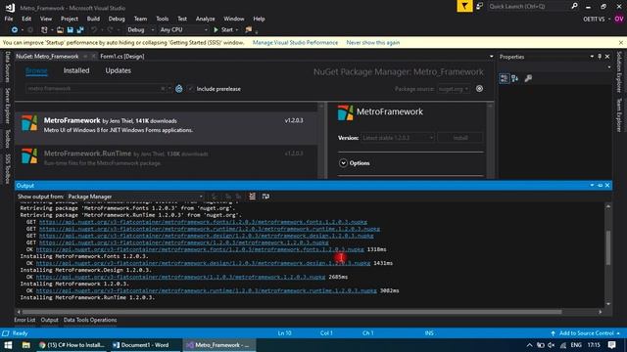Click Add to Source Control
This screenshot has width=627, height=352.
tap(586, 332)
